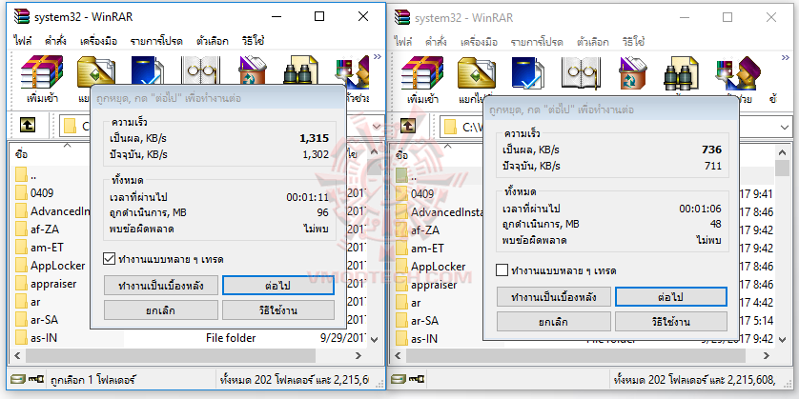Open ไฟล์ menu in left window

click(22, 42)
